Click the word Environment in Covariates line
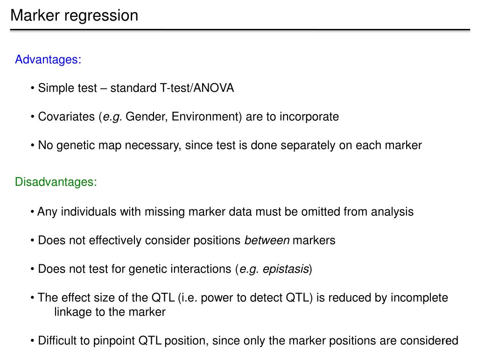The image size is (478, 358). (205, 117)
